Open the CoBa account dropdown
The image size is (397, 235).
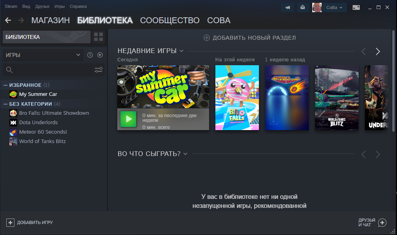(334, 7)
